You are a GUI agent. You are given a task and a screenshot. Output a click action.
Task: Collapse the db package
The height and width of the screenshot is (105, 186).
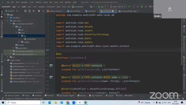19,36
